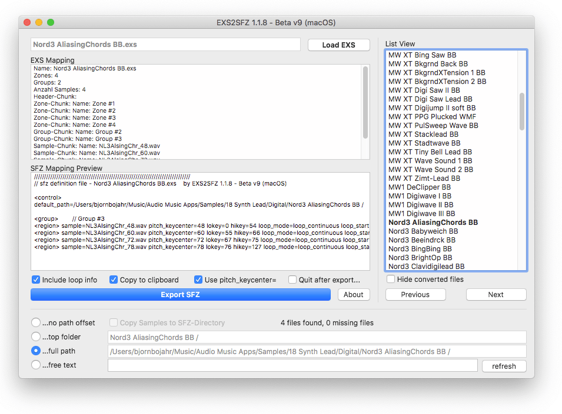
Task: Click the 4 files found status text
Action: (327, 323)
